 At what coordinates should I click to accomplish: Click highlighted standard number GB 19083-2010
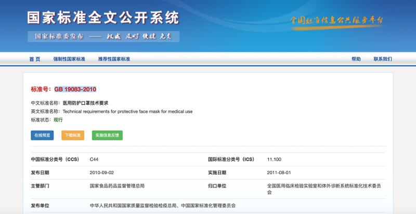[75, 89]
